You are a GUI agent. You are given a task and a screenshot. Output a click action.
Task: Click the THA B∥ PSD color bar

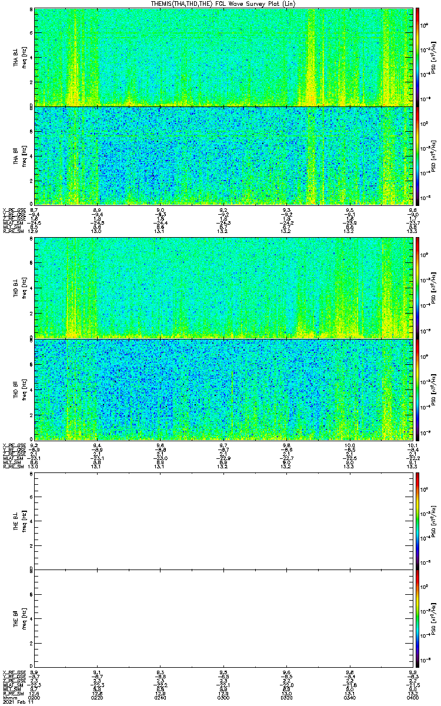click(x=417, y=155)
